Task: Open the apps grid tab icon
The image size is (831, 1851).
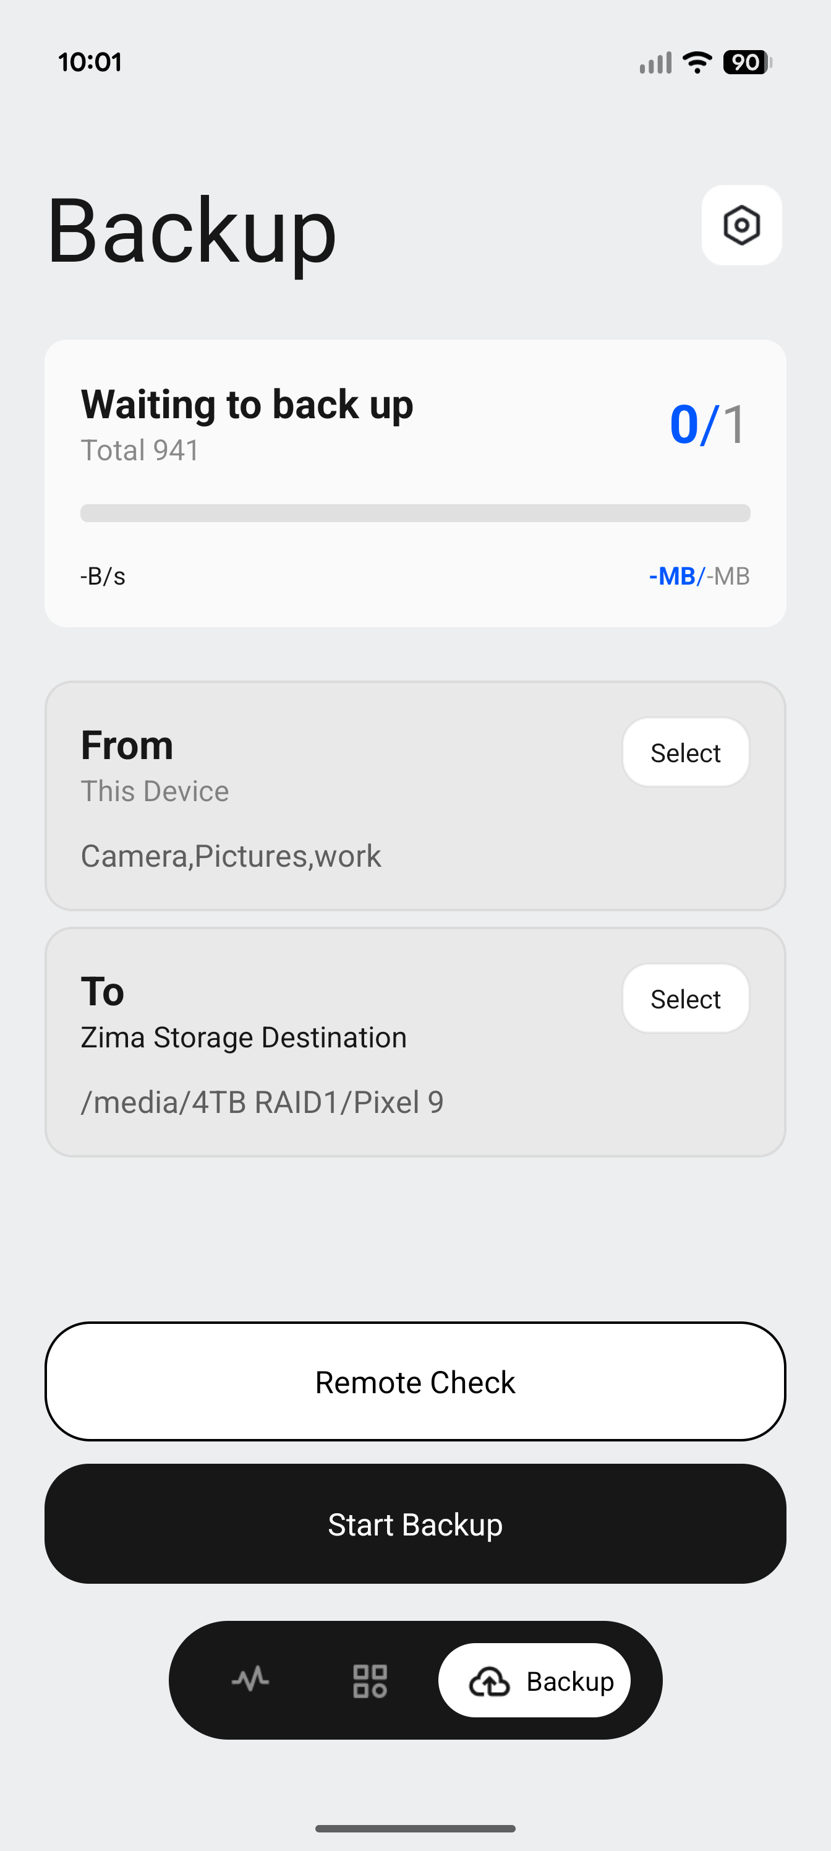Action: coord(370,1681)
